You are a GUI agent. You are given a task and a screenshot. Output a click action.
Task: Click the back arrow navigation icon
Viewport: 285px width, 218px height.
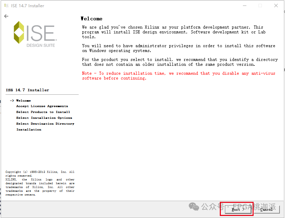click(x=6, y=16)
